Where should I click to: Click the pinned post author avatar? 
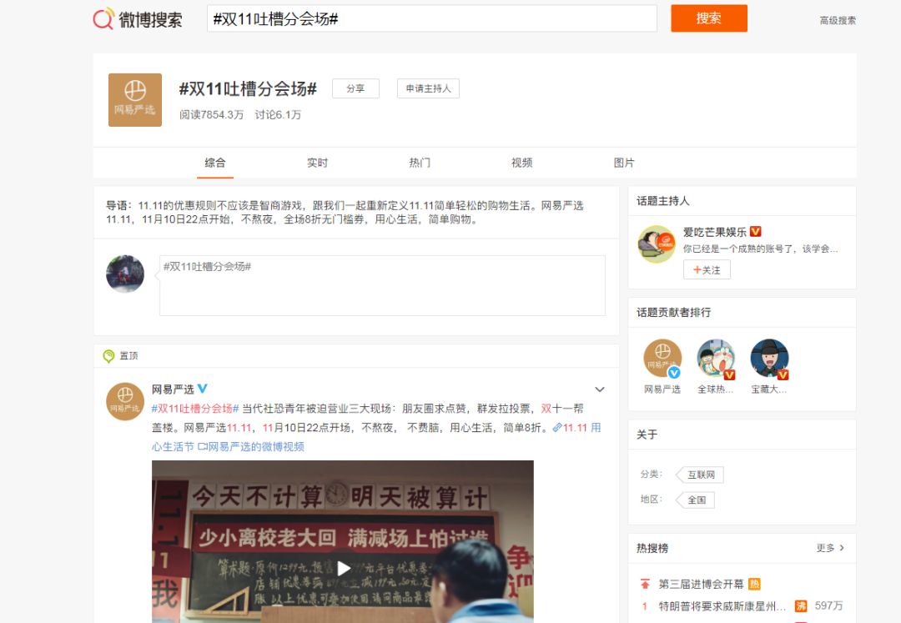click(x=125, y=401)
